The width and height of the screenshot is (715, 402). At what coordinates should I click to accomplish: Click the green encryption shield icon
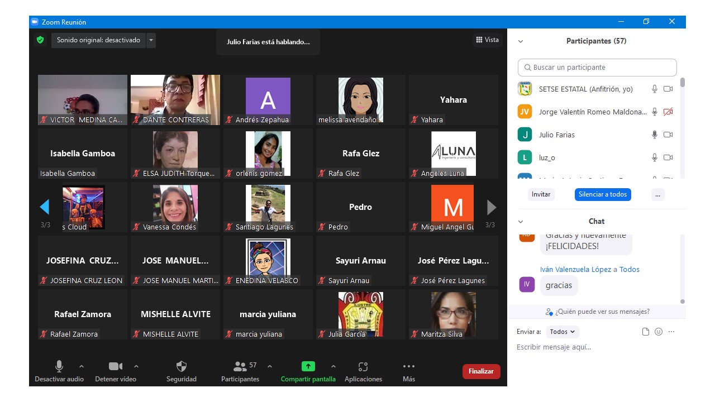pyautogui.click(x=40, y=40)
